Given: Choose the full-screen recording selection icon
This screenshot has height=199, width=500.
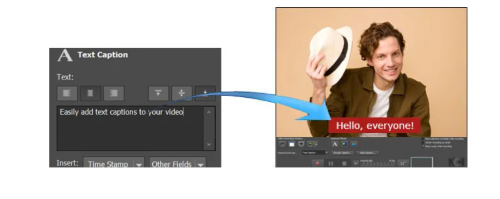Looking at the screenshot, I should coord(301,145).
